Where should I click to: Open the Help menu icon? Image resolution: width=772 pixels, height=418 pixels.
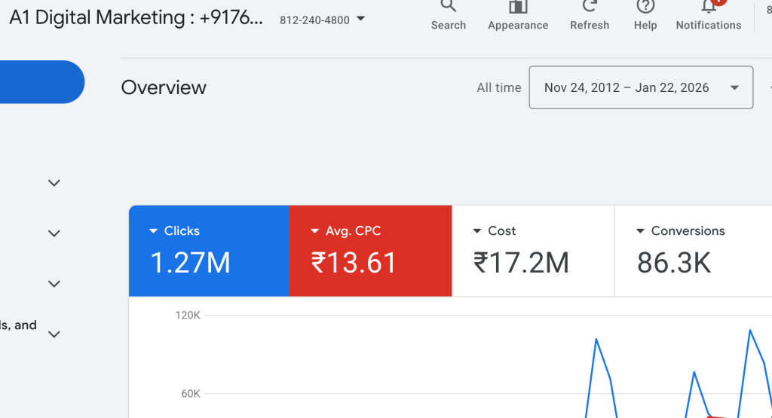645,9
